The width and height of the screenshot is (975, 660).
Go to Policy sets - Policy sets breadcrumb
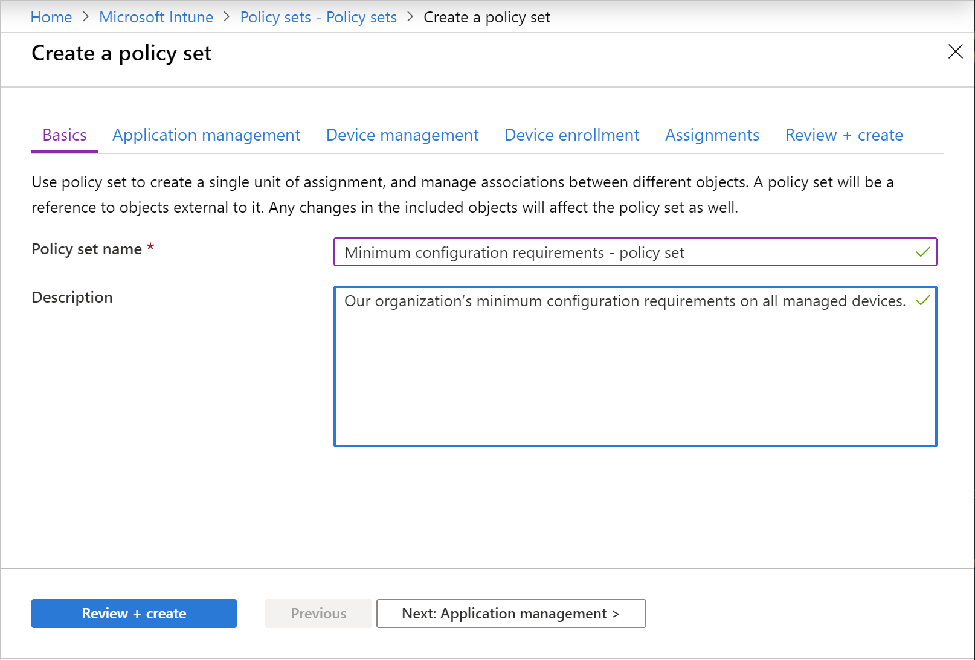(x=318, y=17)
